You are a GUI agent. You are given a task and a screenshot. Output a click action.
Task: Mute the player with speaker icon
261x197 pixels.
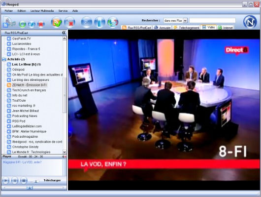(x=64, y=157)
